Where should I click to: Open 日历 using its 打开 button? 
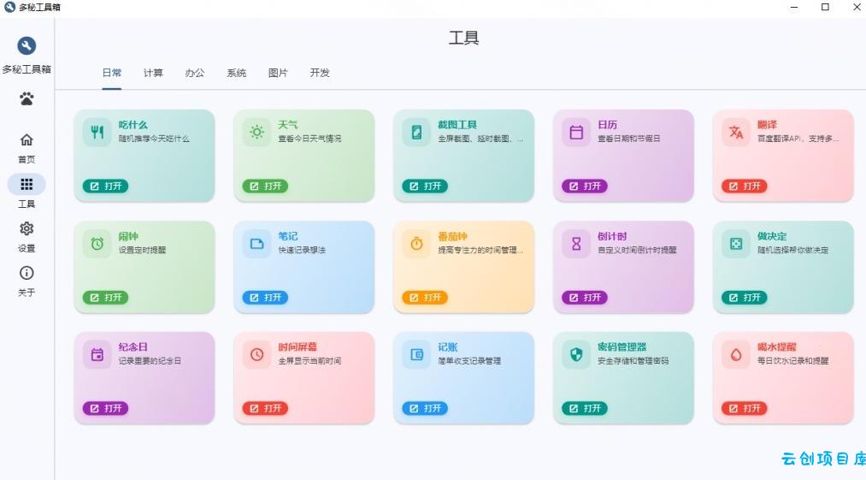585,187
